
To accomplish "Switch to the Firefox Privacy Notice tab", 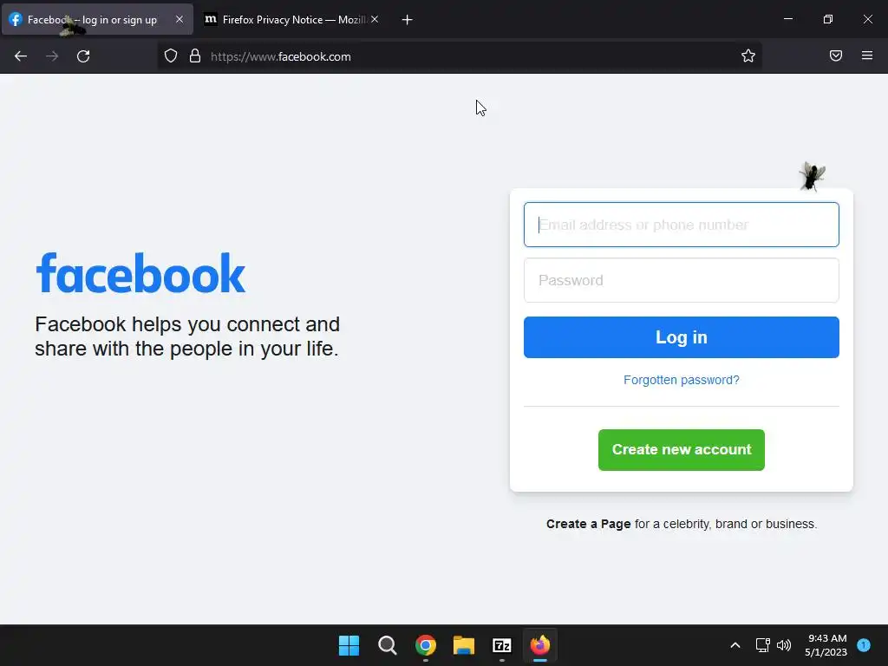I will tap(291, 20).
